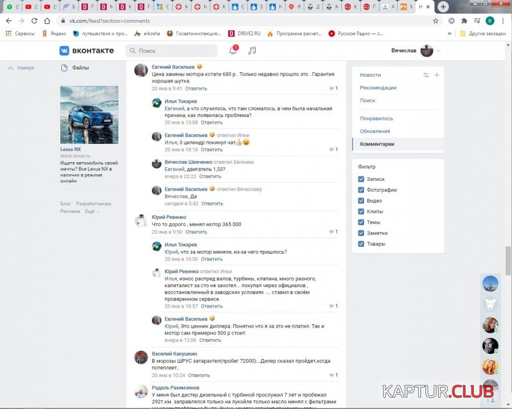
Task: Open news feed filter settings icon
Action: (426, 75)
